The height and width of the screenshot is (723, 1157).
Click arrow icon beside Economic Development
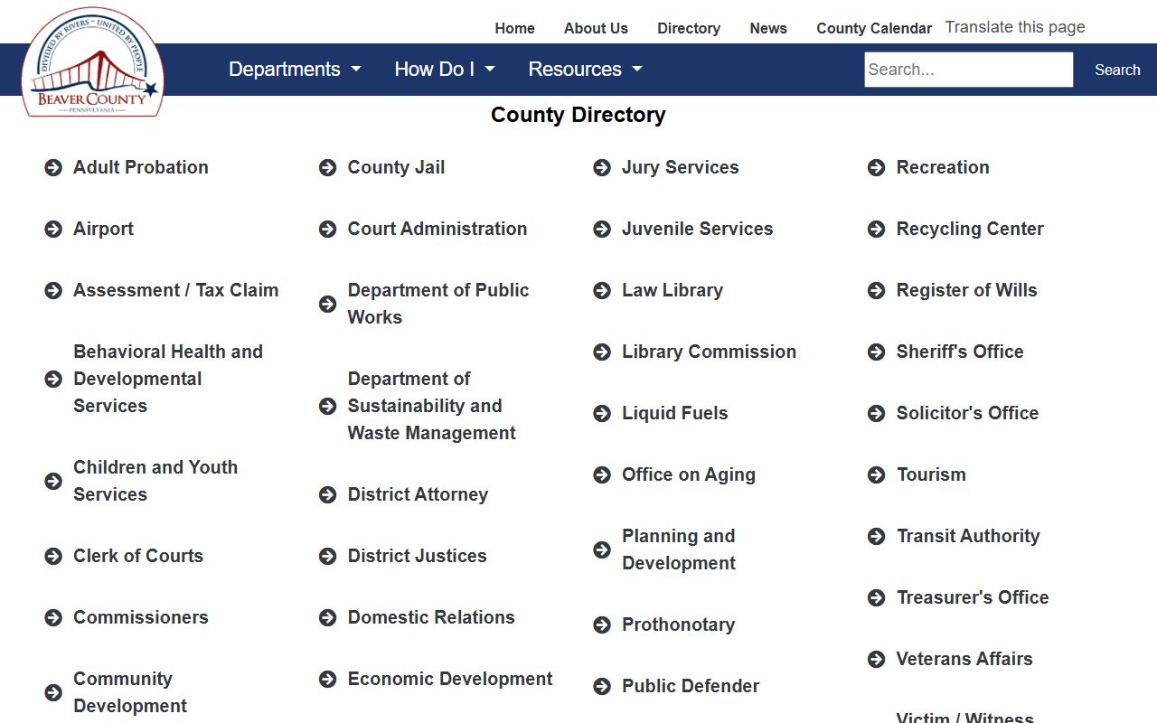coord(327,679)
